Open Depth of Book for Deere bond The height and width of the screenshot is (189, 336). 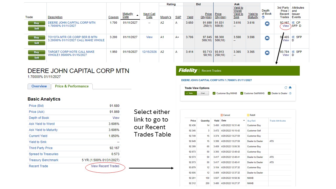[267, 24]
